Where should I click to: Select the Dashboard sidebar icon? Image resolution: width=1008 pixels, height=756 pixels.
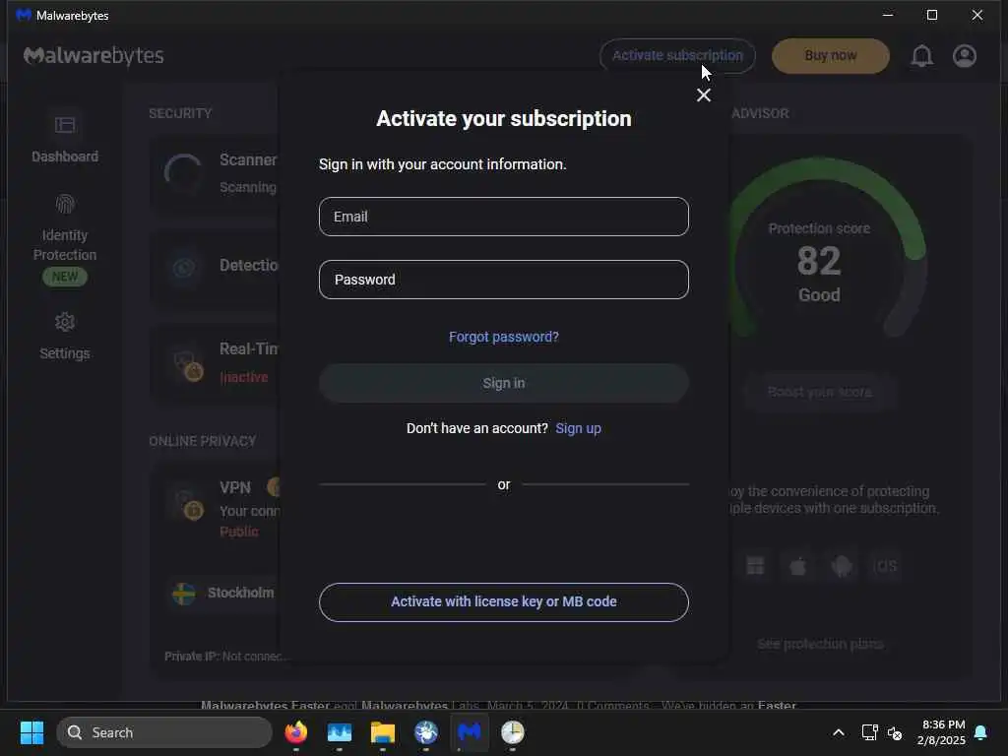65,125
